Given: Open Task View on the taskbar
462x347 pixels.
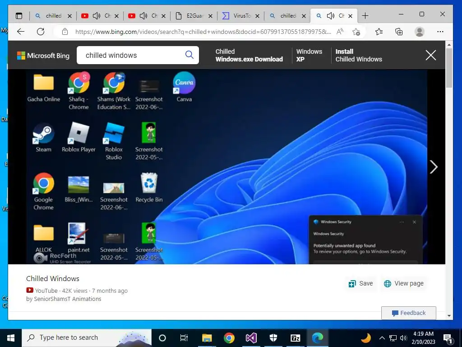Looking at the screenshot, I should (184, 338).
